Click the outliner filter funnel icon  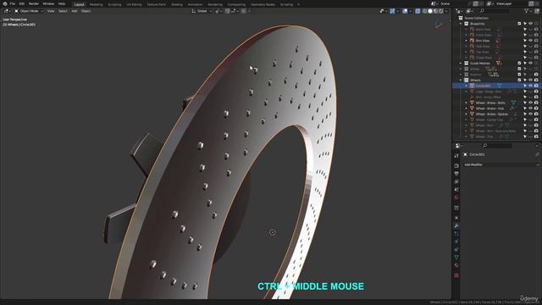(x=527, y=11)
